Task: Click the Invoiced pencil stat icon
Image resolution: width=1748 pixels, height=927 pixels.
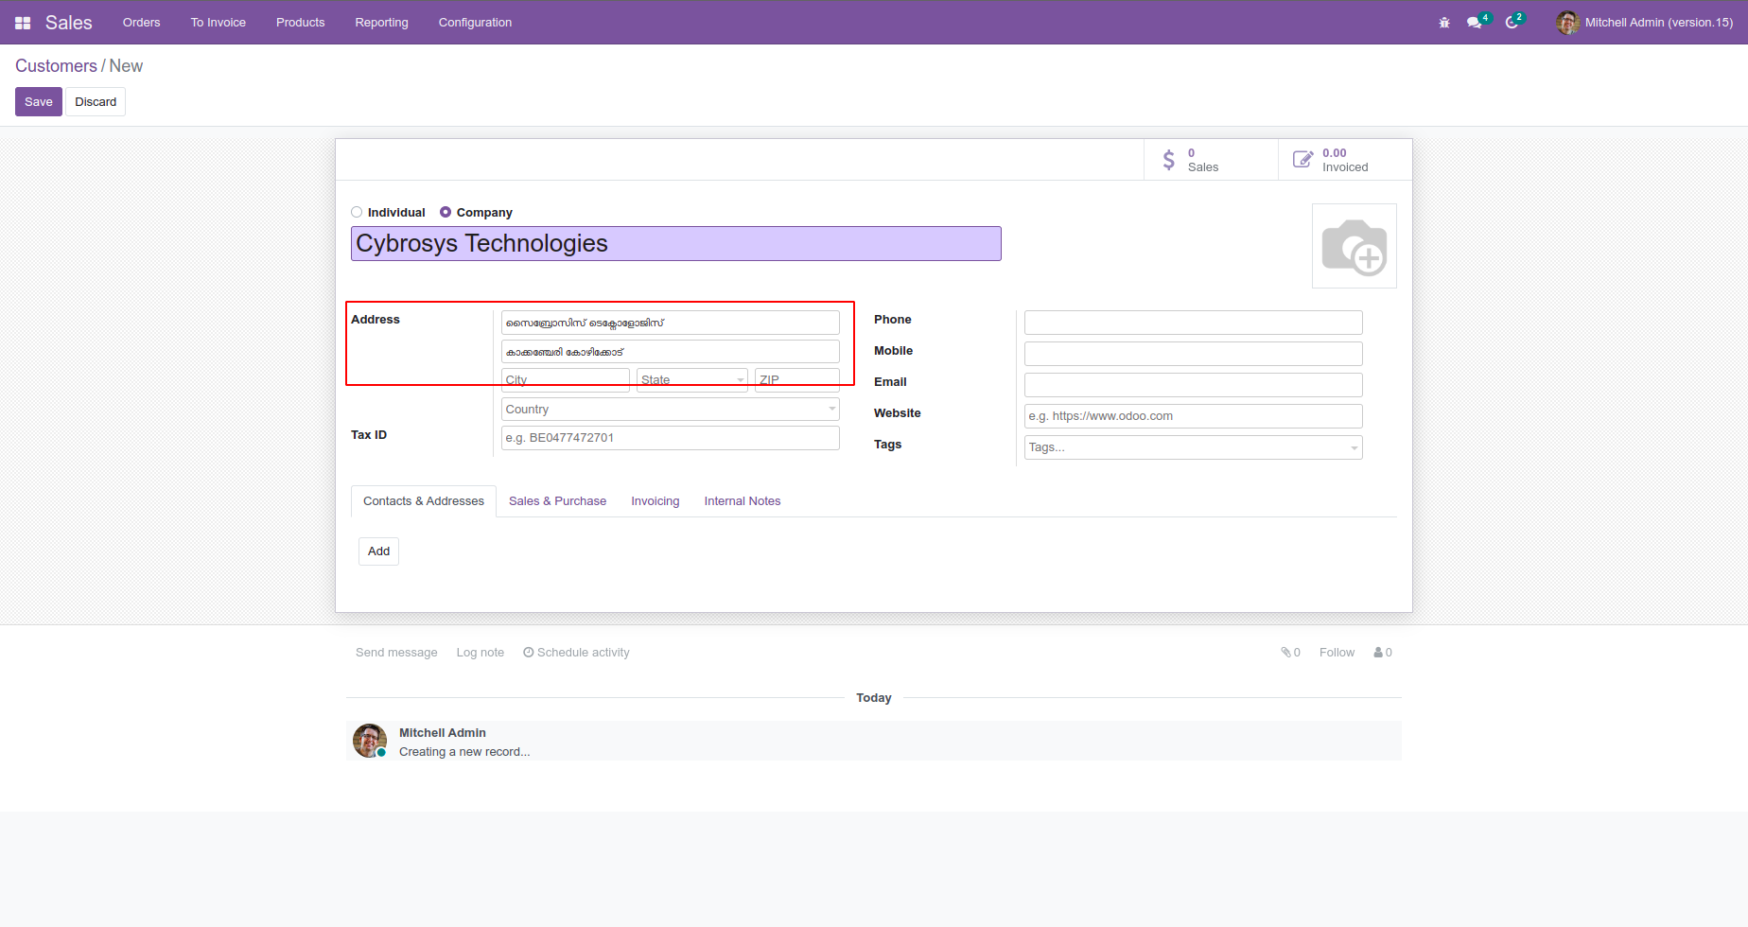Action: point(1302,160)
